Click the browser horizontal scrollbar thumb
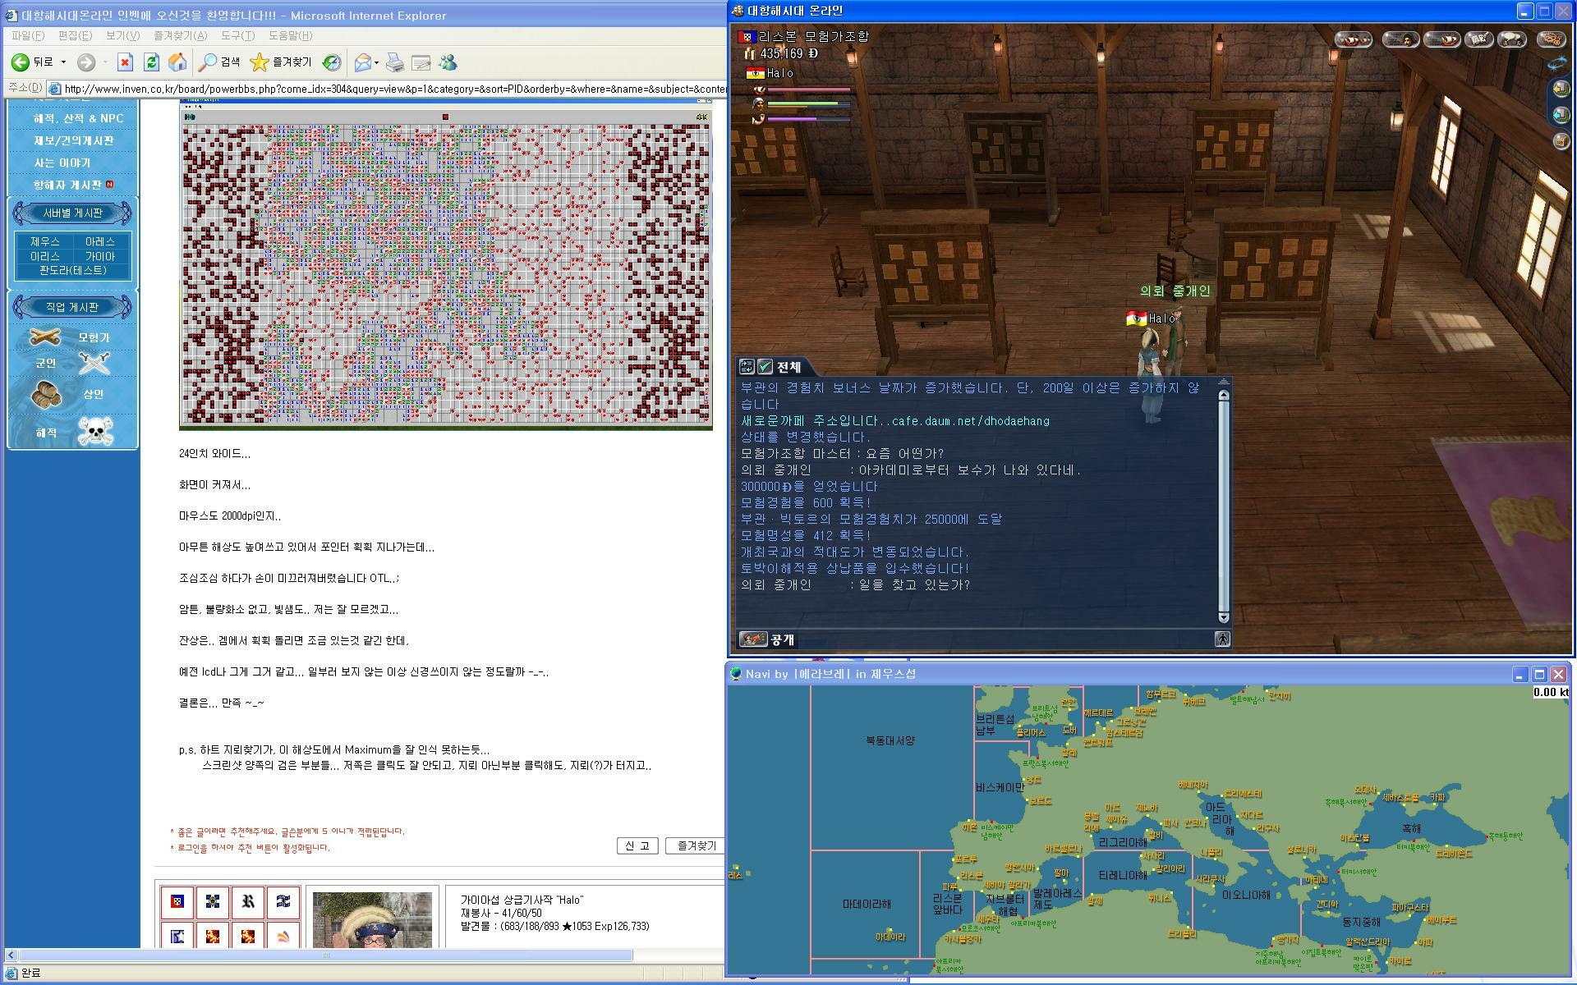Screen dimensions: 1577x985 [326, 955]
